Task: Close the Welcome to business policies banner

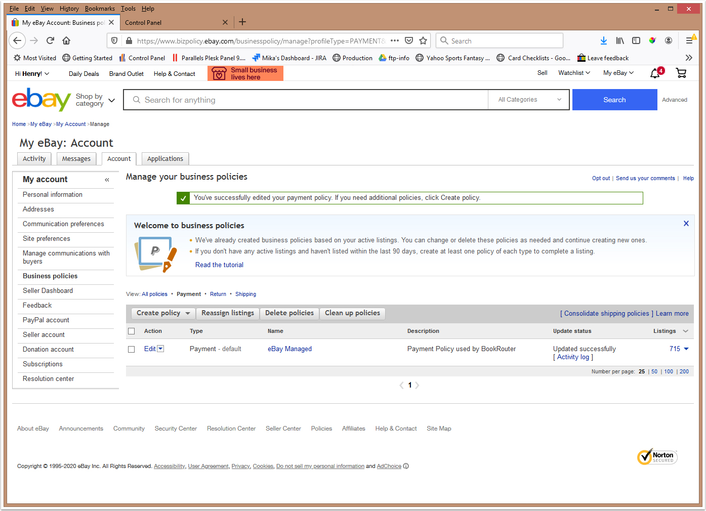Action: click(x=686, y=223)
